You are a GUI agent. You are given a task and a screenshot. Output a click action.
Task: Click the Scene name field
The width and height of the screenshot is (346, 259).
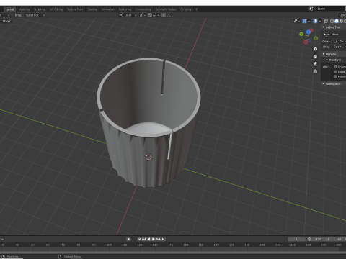(x=330, y=9)
